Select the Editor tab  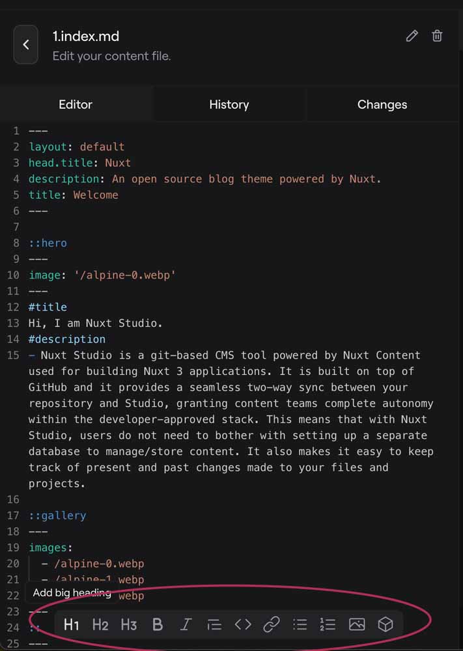[x=75, y=104]
